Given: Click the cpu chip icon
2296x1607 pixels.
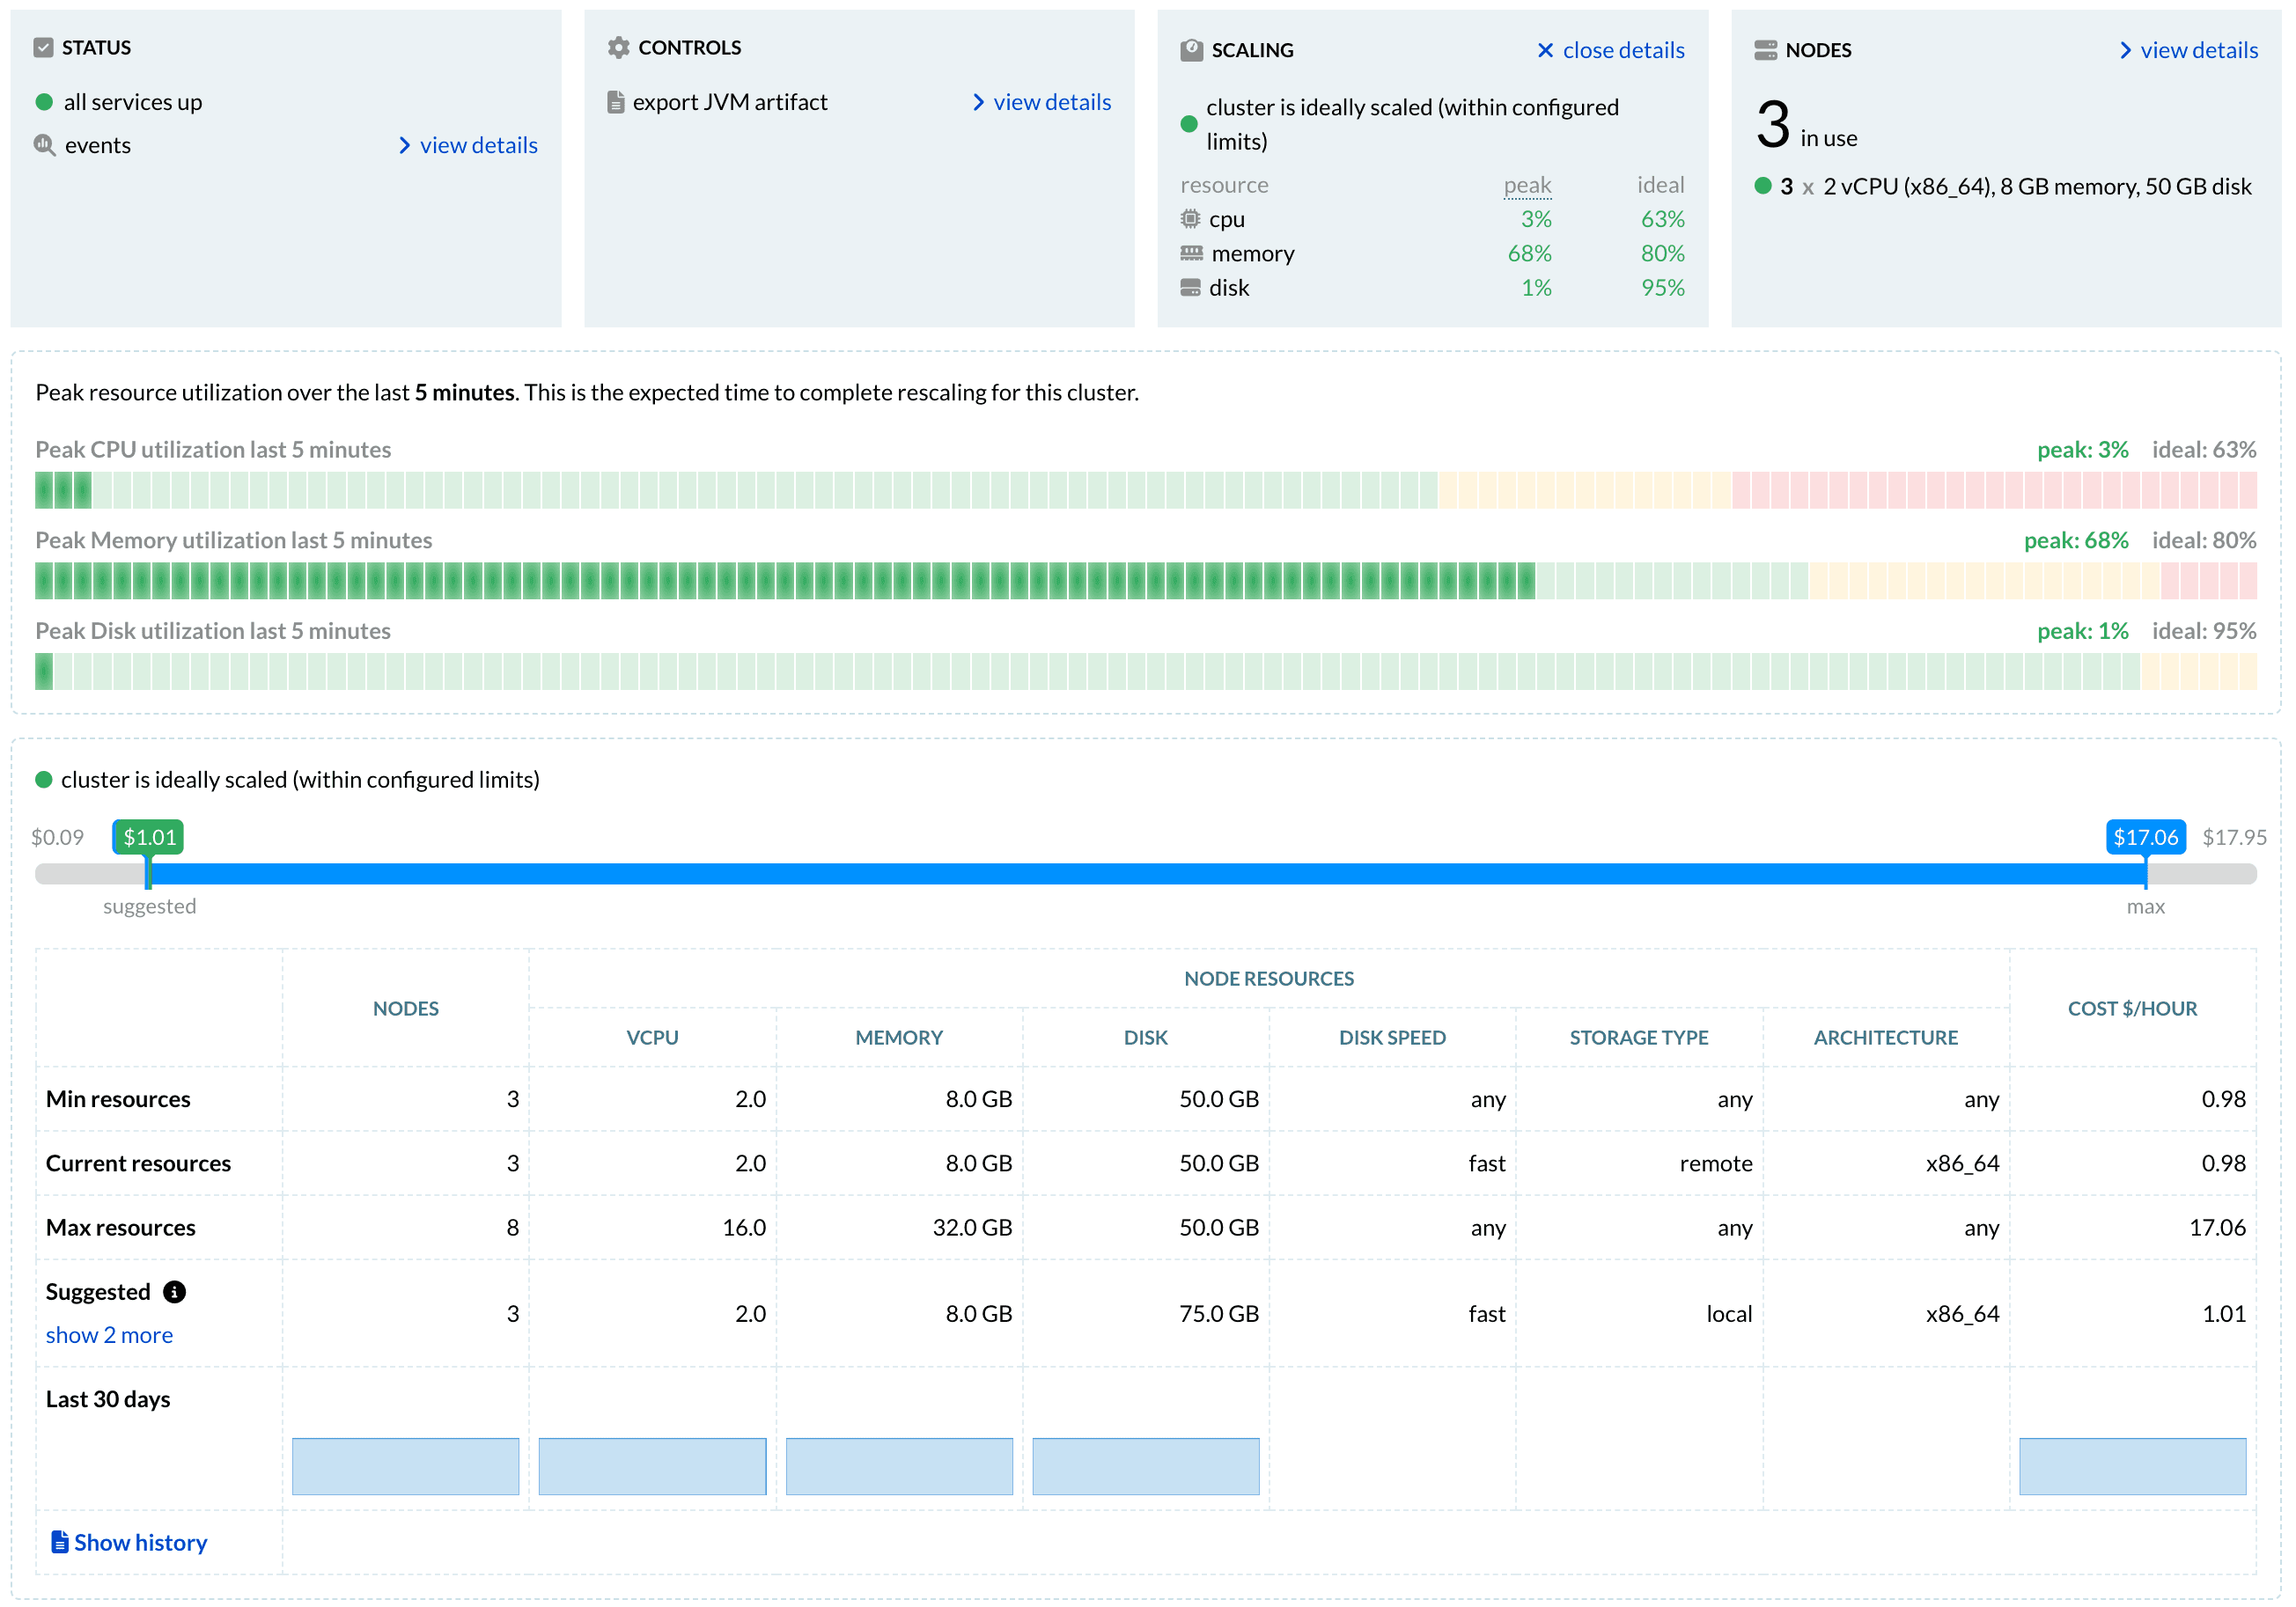Looking at the screenshot, I should (1190, 219).
